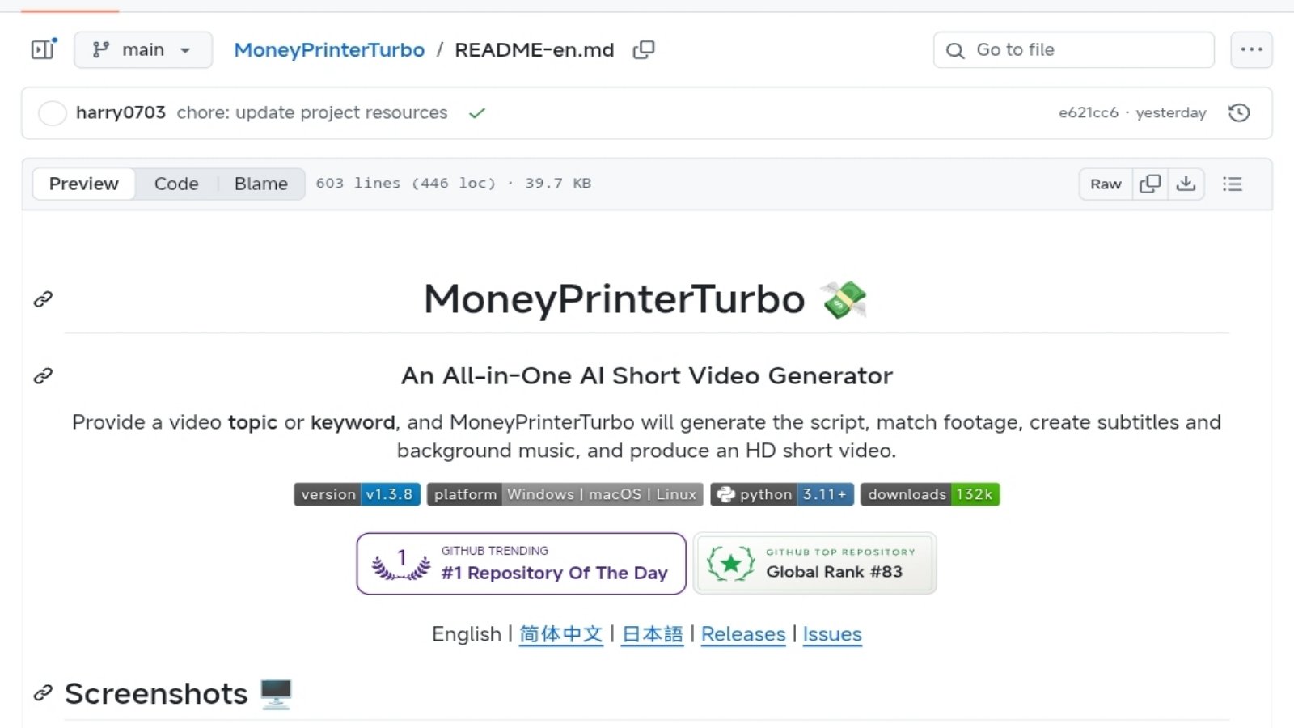Open the main branch dropdown
1294x728 pixels.
click(x=143, y=49)
